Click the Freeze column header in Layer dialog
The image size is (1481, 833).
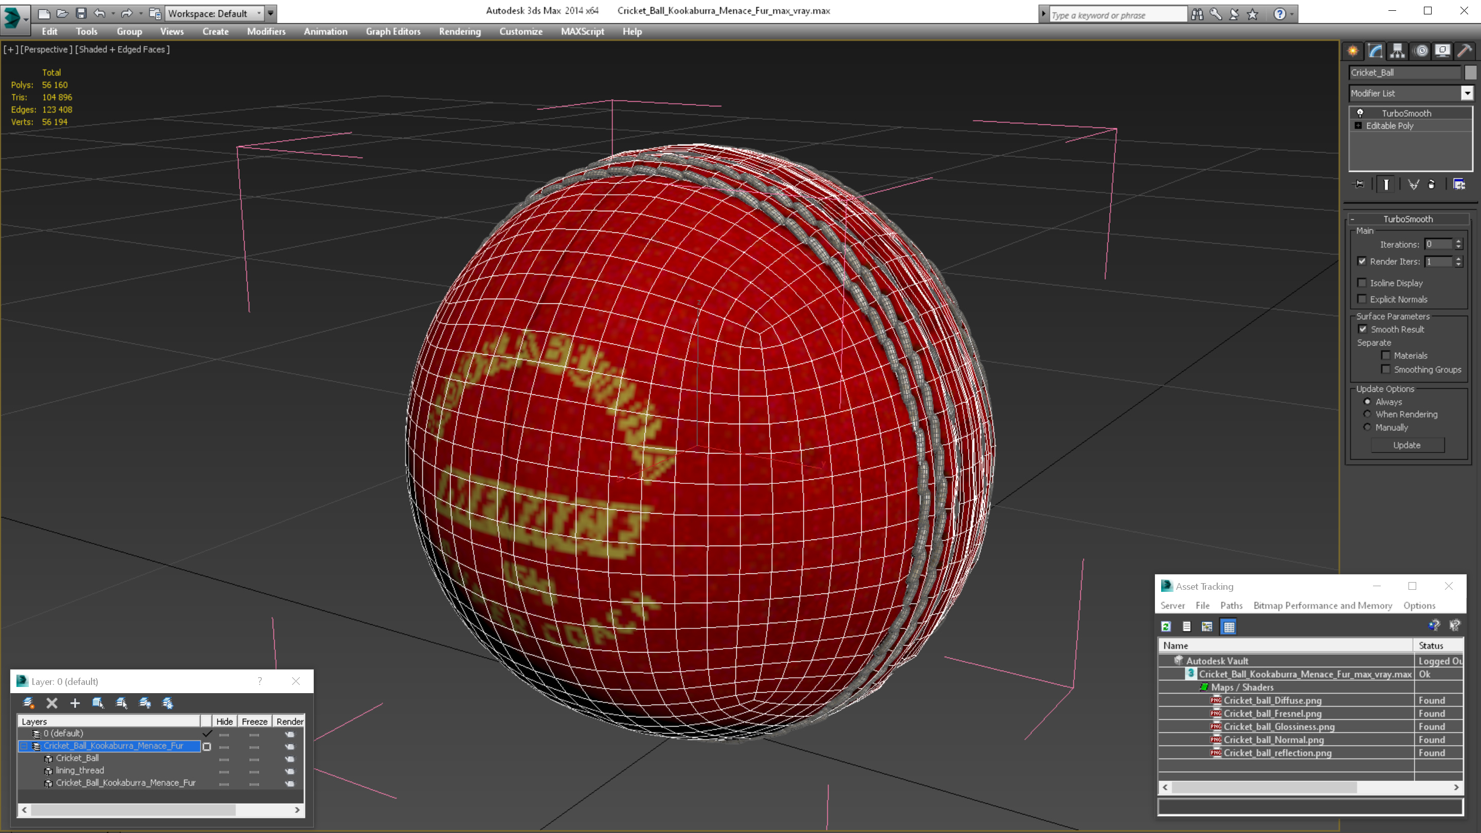point(254,721)
